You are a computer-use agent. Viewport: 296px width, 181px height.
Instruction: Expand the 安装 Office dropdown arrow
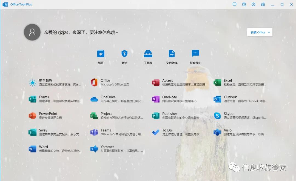point(269,32)
